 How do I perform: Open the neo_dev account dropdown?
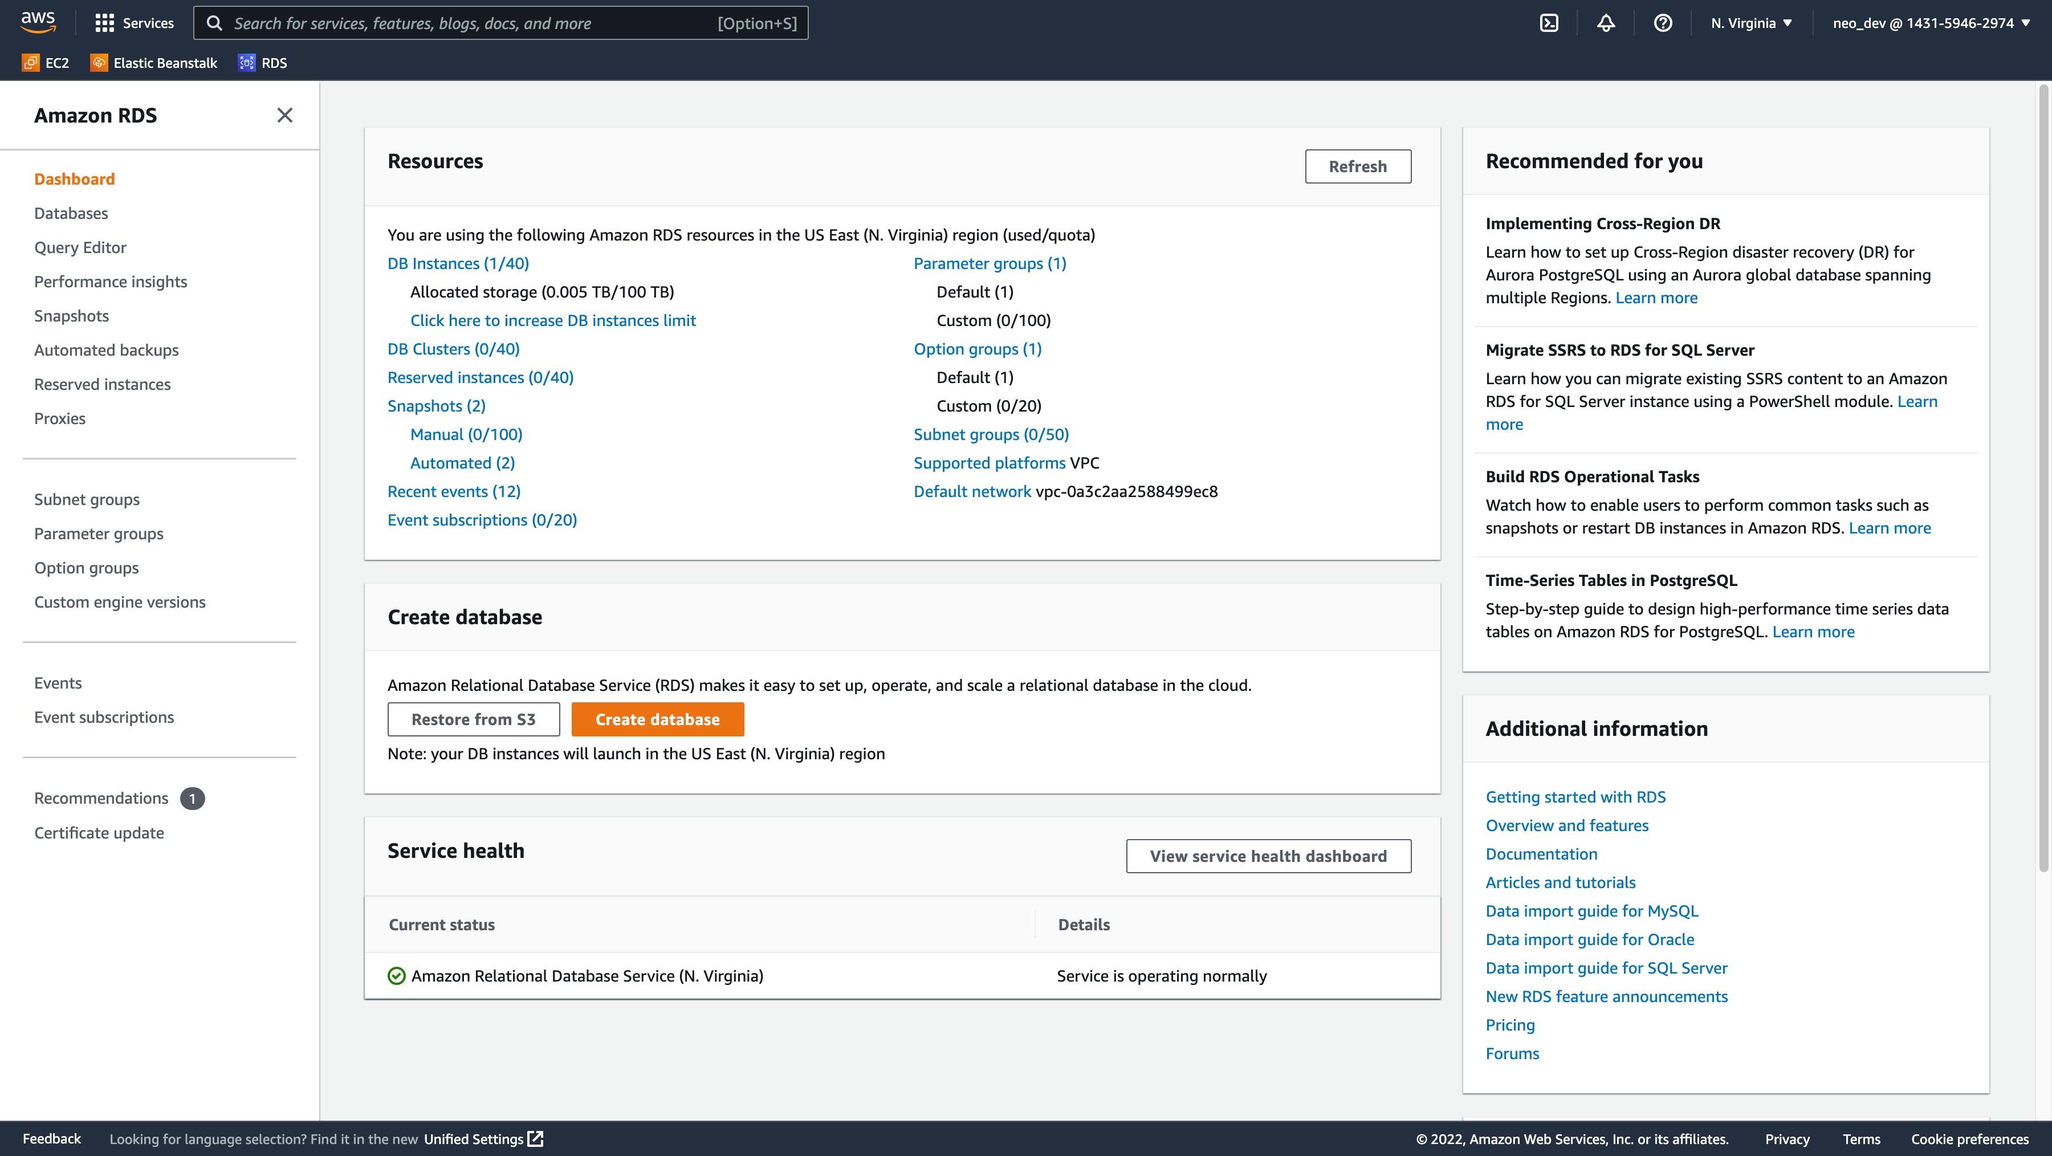[x=1932, y=23]
